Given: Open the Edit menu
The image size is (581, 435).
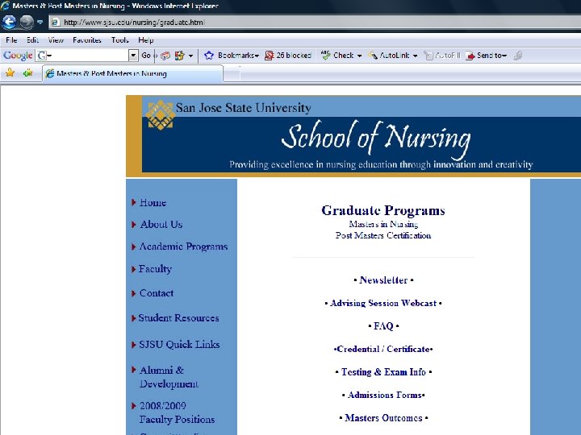Looking at the screenshot, I should [x=32, y=40].
